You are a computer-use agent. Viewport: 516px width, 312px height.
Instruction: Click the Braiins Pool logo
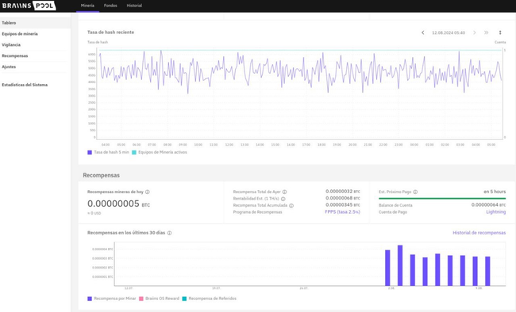tap(29, 6)
